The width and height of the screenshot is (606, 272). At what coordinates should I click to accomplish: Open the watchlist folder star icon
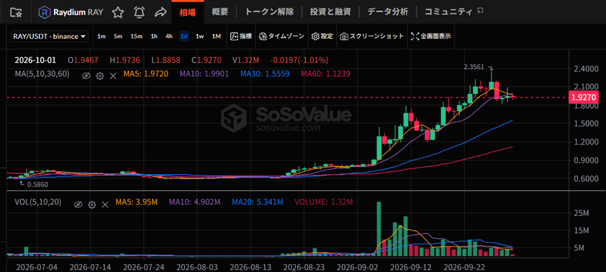(x=16, y=12)
